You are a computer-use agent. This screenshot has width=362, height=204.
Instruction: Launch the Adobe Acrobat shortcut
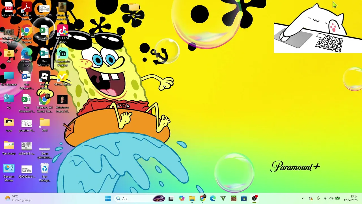pyautogui.click(x=27, y=11)
